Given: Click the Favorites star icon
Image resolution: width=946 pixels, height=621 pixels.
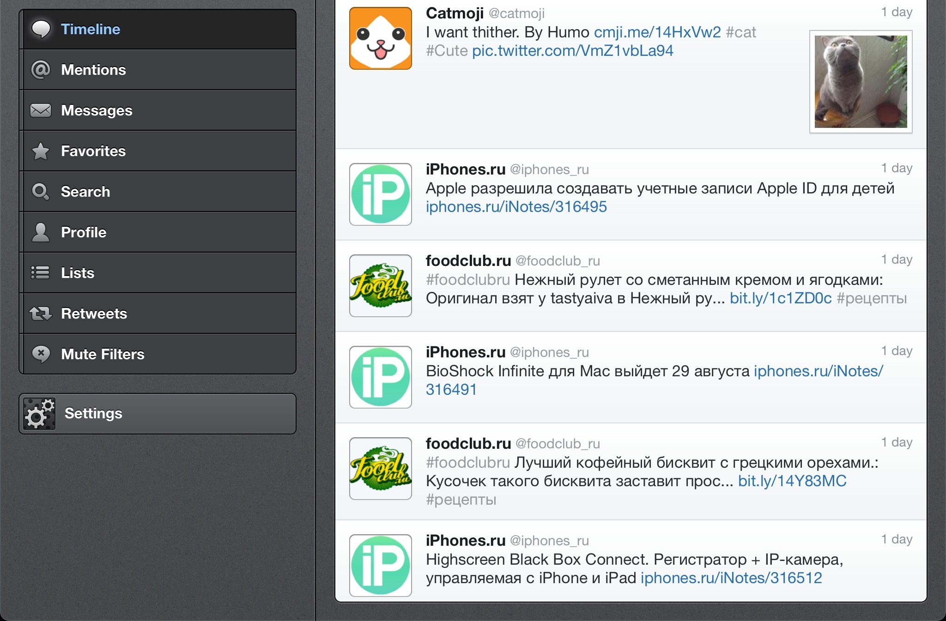Looking at the screenshot, I should pyautogui.click(x=41, y=151).
